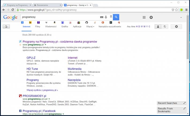Search with the Chrome Web Store bag icon

tap(79, 22)
